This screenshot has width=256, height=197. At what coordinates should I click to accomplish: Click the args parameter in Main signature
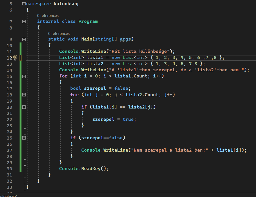pyautogui.click(x=125, y=39)
